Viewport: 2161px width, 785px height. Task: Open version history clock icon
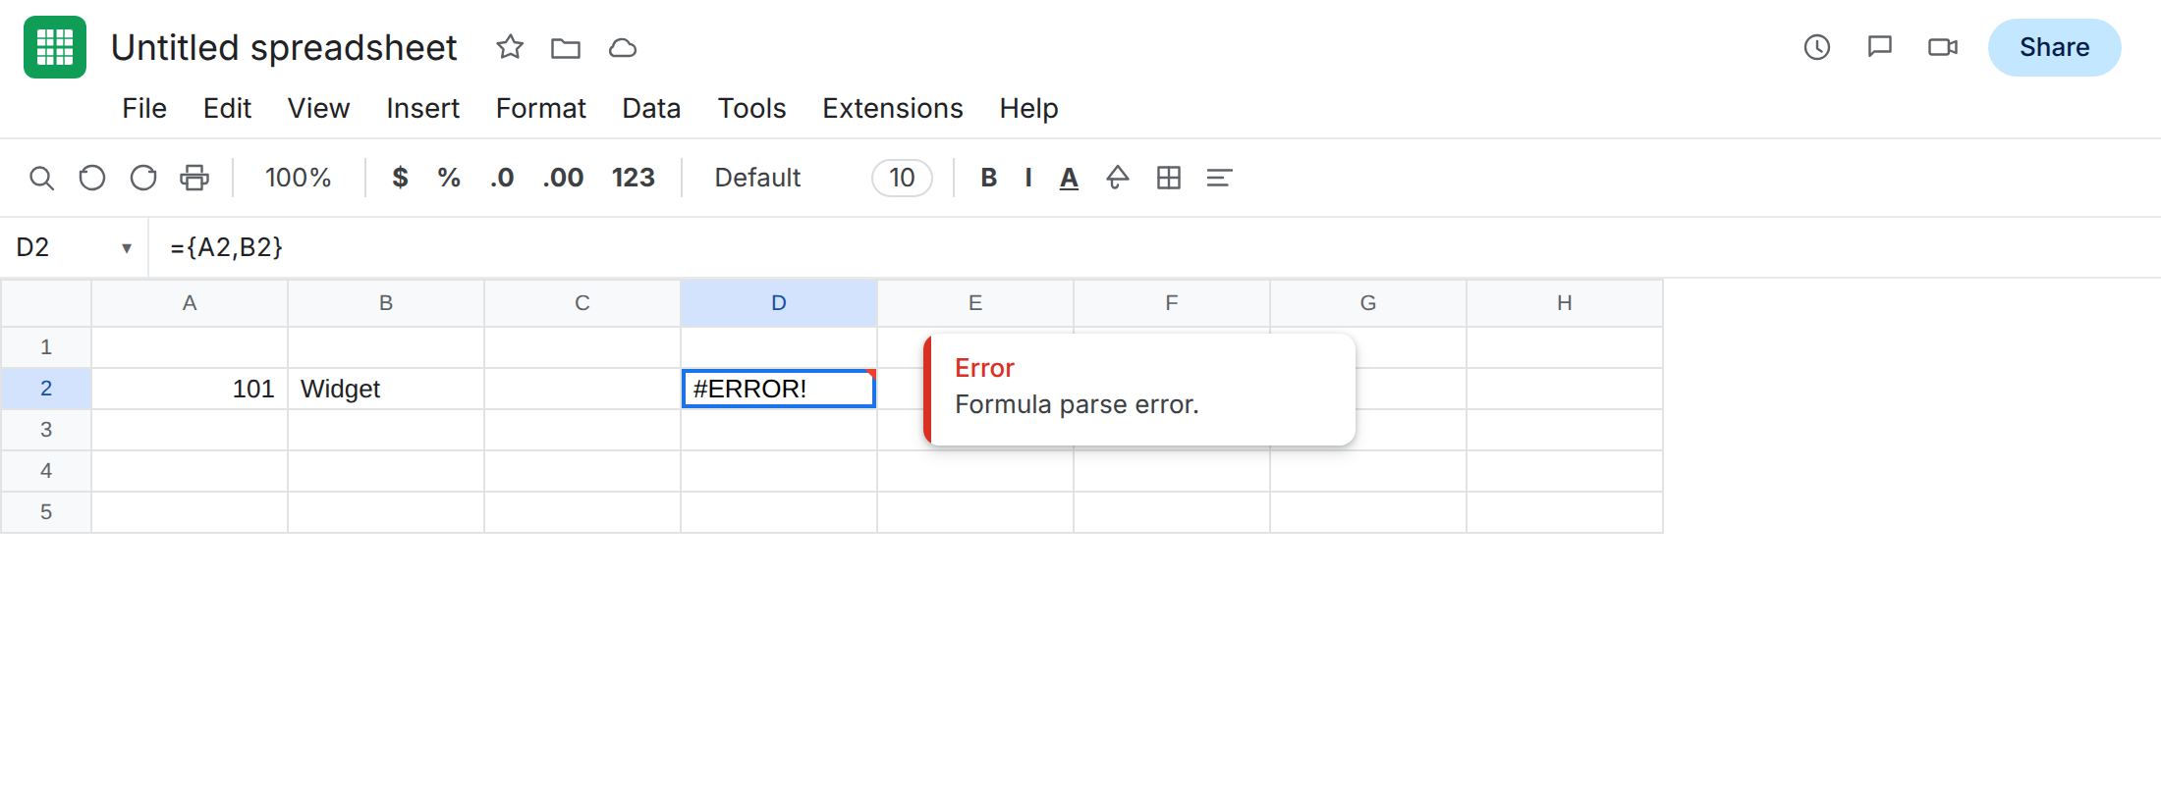pos(1817,47)
